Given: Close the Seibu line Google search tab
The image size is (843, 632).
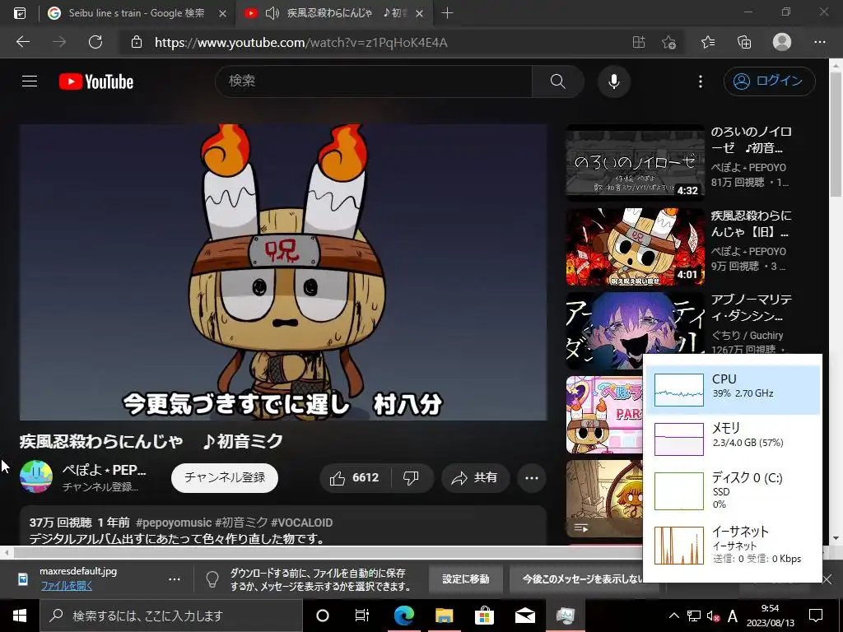Looking at the screenshot, I should 222,13.
